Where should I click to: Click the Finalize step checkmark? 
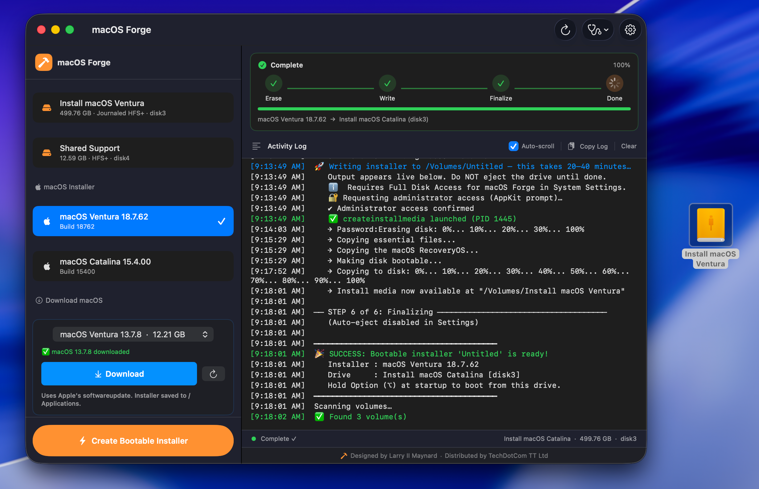[501, 84]
